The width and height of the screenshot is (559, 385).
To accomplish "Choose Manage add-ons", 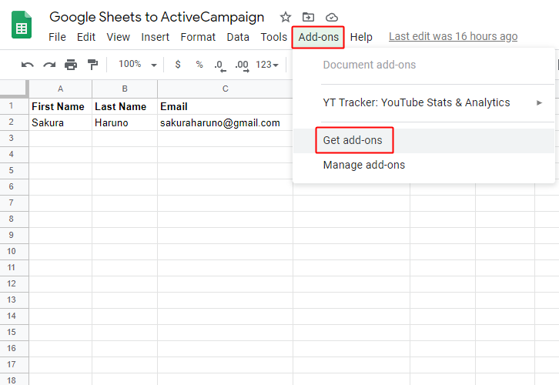I will click(x=423, y=165).
